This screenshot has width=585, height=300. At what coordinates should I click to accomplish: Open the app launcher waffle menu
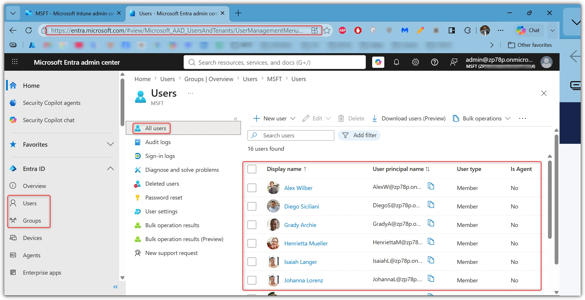coord(15,62)
